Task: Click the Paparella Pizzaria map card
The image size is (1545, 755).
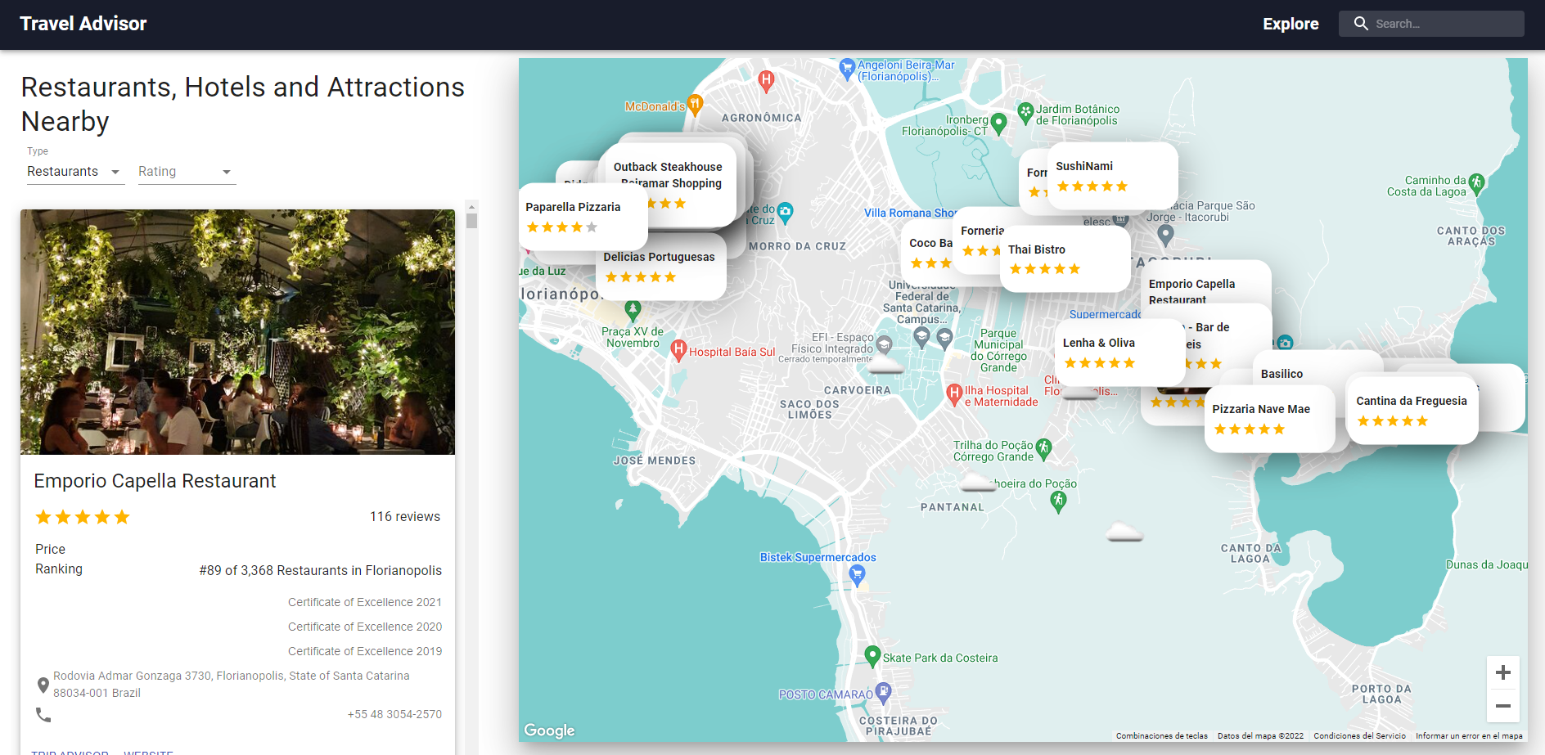Action: click(583, 217)
